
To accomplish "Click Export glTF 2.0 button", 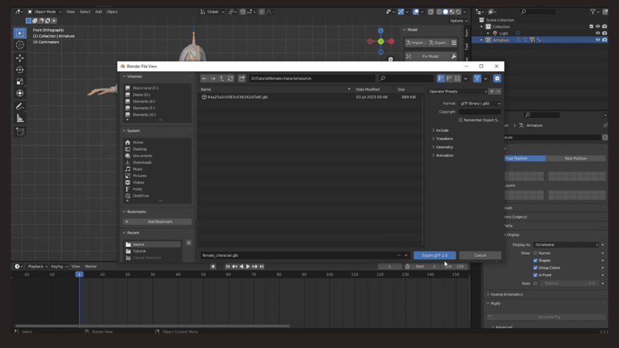I will pyautogui.click(x=435, y=255).
